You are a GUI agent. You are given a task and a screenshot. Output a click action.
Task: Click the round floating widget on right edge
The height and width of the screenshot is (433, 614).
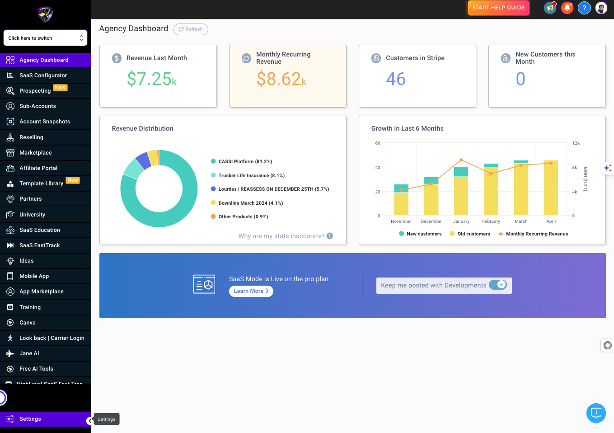(x=608, y=345)
